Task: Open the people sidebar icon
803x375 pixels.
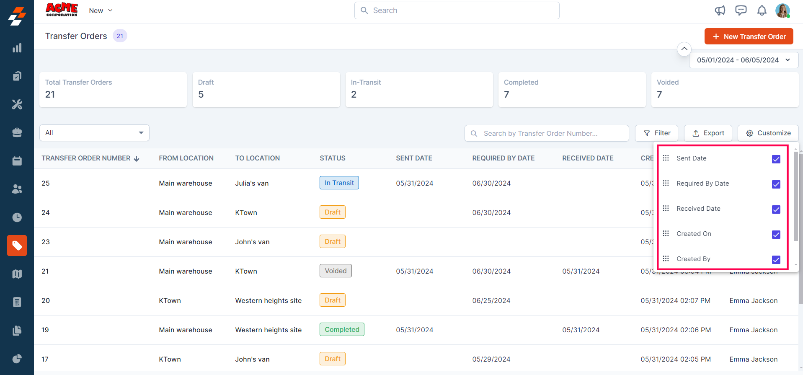Action: click(x=17, y=189)
